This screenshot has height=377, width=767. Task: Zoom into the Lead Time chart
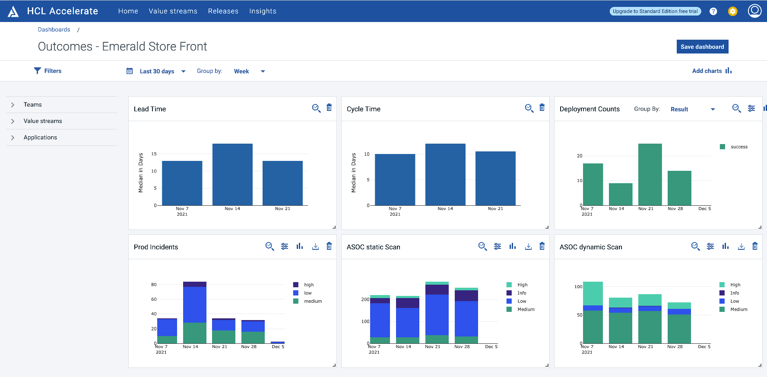tap(316, 108)
